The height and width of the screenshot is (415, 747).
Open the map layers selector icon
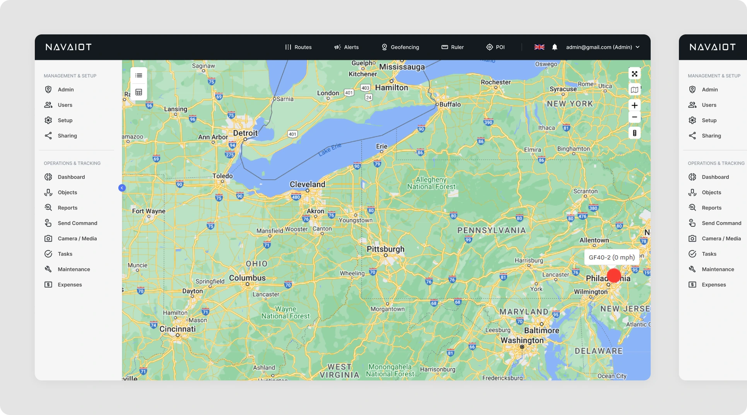pyautogui.click(x=634, y=90)
